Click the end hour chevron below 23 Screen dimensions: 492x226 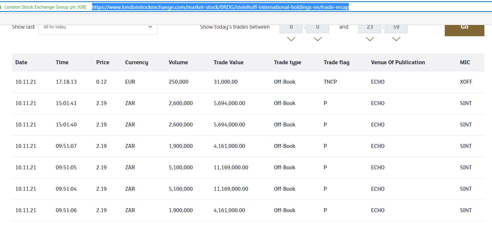(x=370, y=39)
